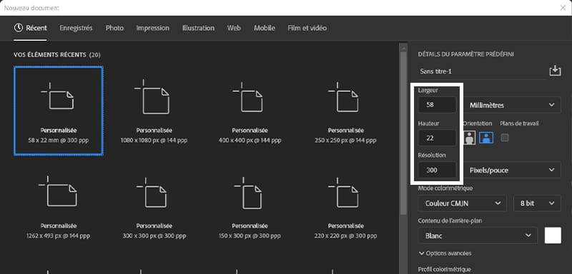Enable the Plans de travail checkbox
The width and height of the screenshot is (572, 274).
(x=505, y=138)
